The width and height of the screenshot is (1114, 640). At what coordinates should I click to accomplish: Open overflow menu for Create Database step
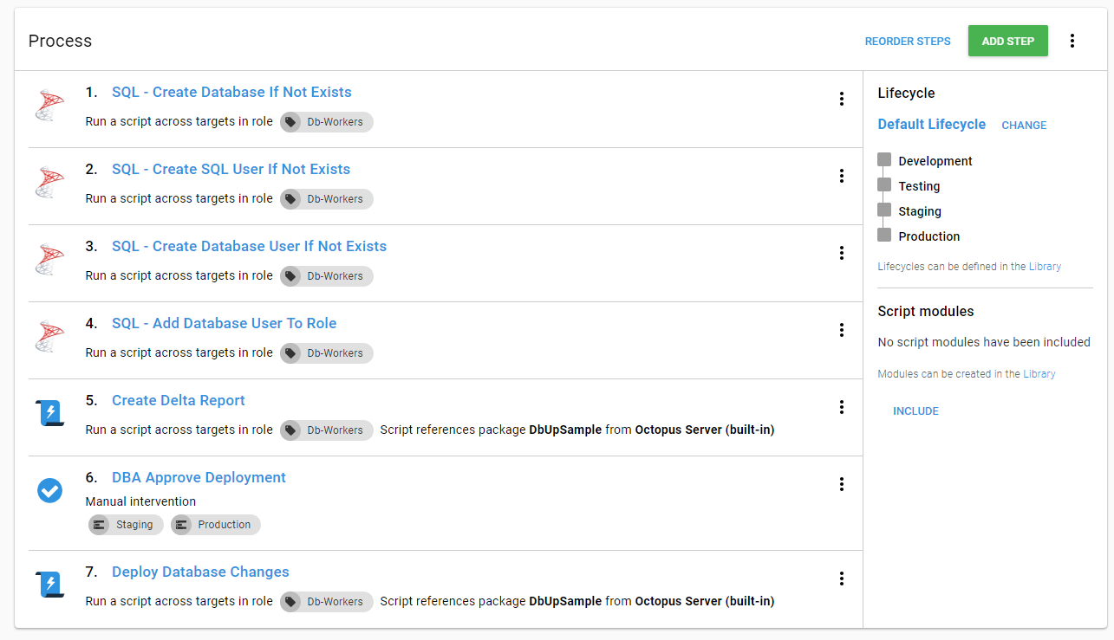point(841,99)
